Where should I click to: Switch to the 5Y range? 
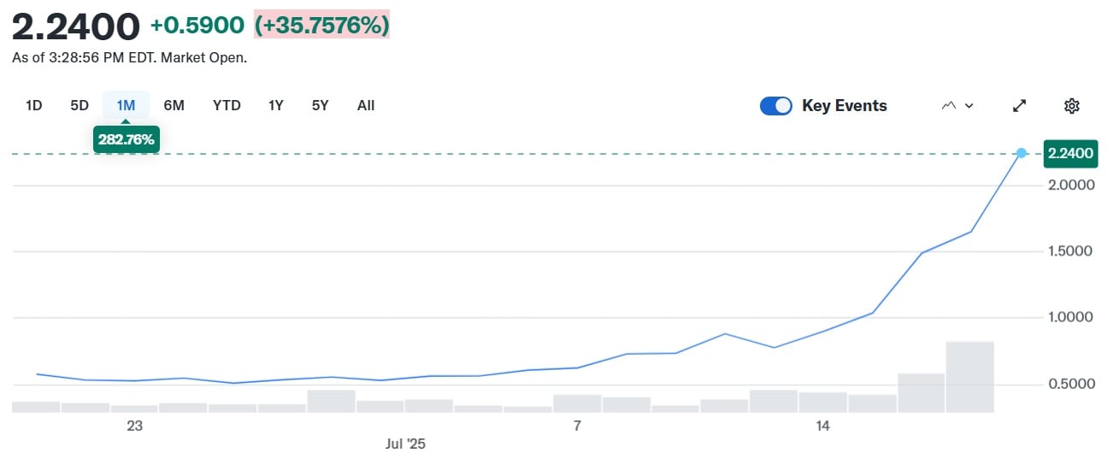320,106
